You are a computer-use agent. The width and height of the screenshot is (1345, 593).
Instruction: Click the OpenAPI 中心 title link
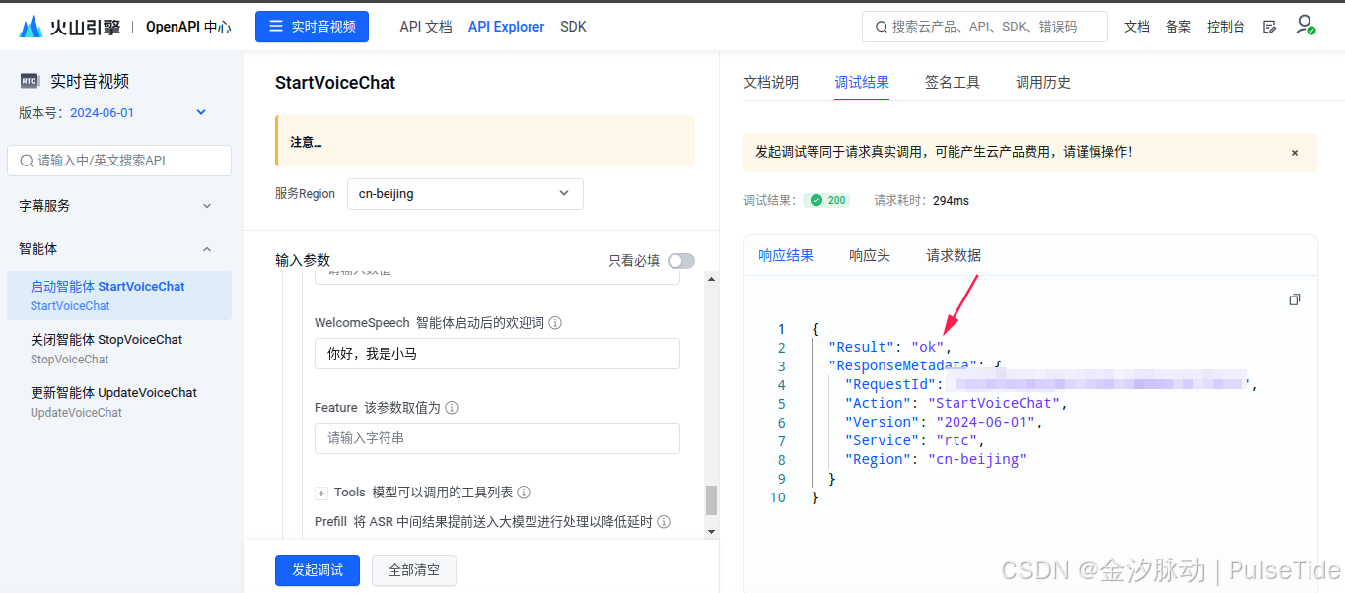coord(188,27)
